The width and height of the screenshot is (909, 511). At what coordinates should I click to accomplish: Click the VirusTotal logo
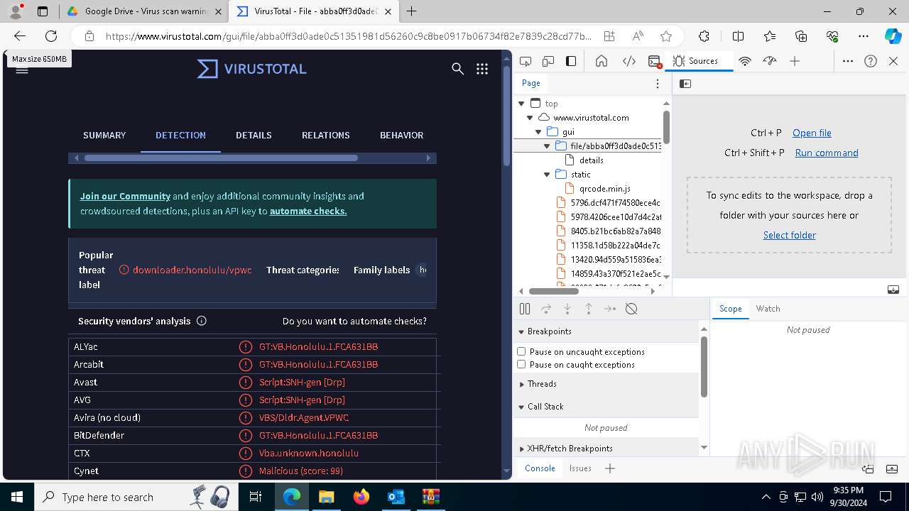252,69
